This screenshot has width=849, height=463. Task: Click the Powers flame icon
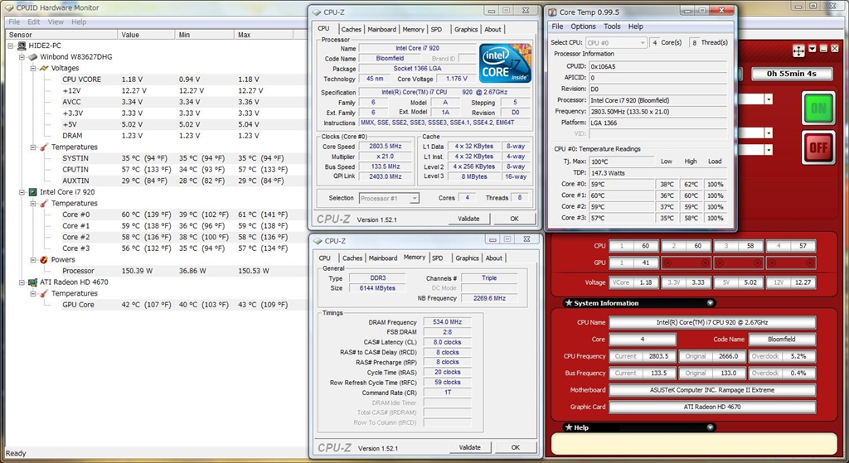pos(44,260)
